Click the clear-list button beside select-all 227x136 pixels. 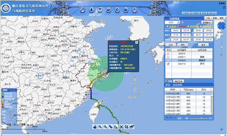(x=178, y=81)
